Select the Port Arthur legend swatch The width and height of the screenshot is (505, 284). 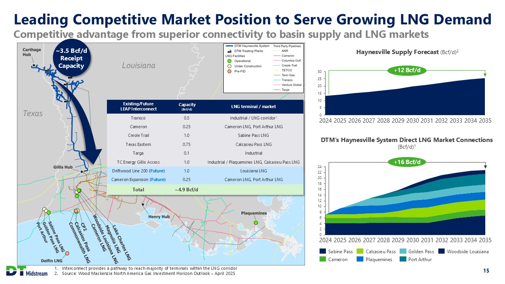click(x=402, y=260)
